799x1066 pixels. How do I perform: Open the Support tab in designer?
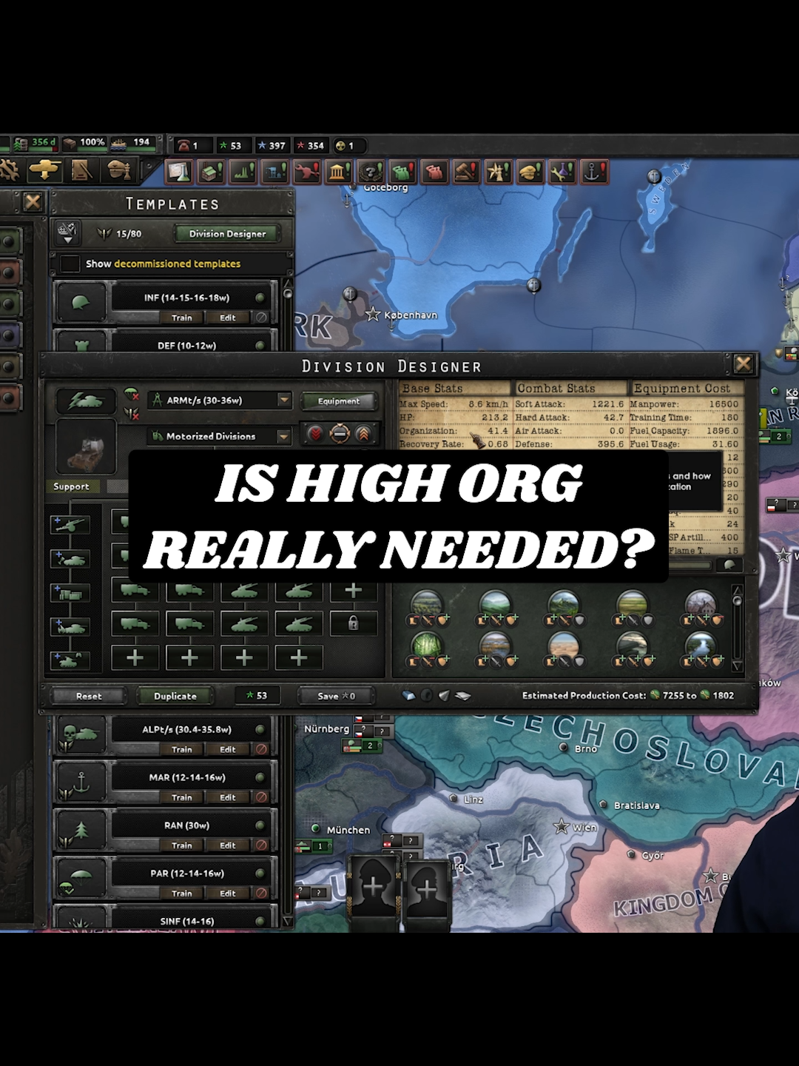pos(72,486)
